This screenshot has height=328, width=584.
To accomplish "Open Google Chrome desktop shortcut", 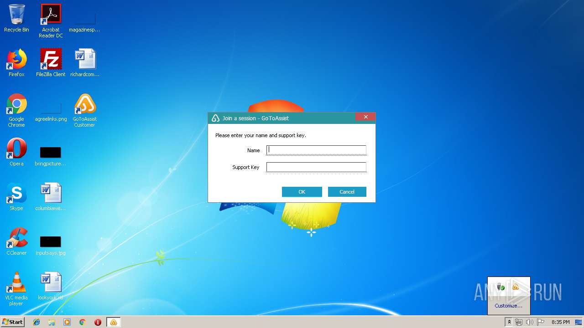I will pos(16,110).
